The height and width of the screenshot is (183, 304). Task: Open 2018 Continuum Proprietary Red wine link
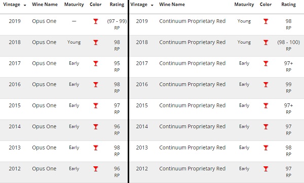pos(193,42)
